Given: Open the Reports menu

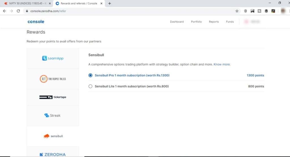Looking at the screenshot, I should pos(214,21).
